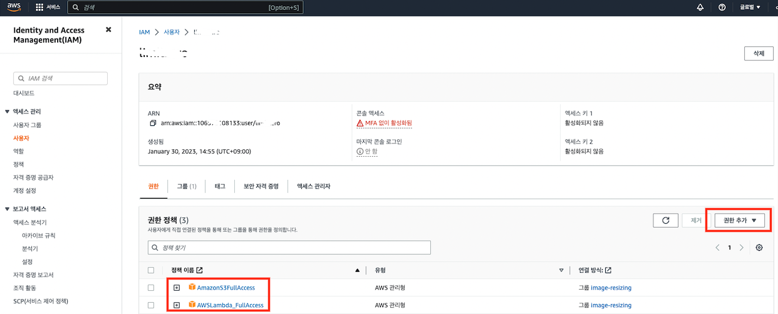This screenshot has height=314, width=778.
Task: Check the AmazonS3FullAccess row checkbox
Action: point(150,288)
